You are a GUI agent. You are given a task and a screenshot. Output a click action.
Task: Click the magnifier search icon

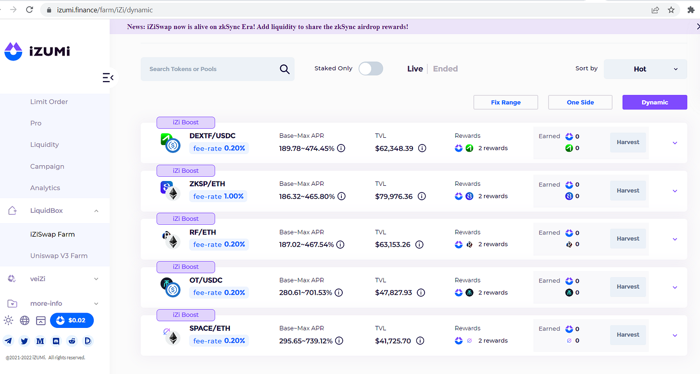pyautogui.click(x=285, y=69)
